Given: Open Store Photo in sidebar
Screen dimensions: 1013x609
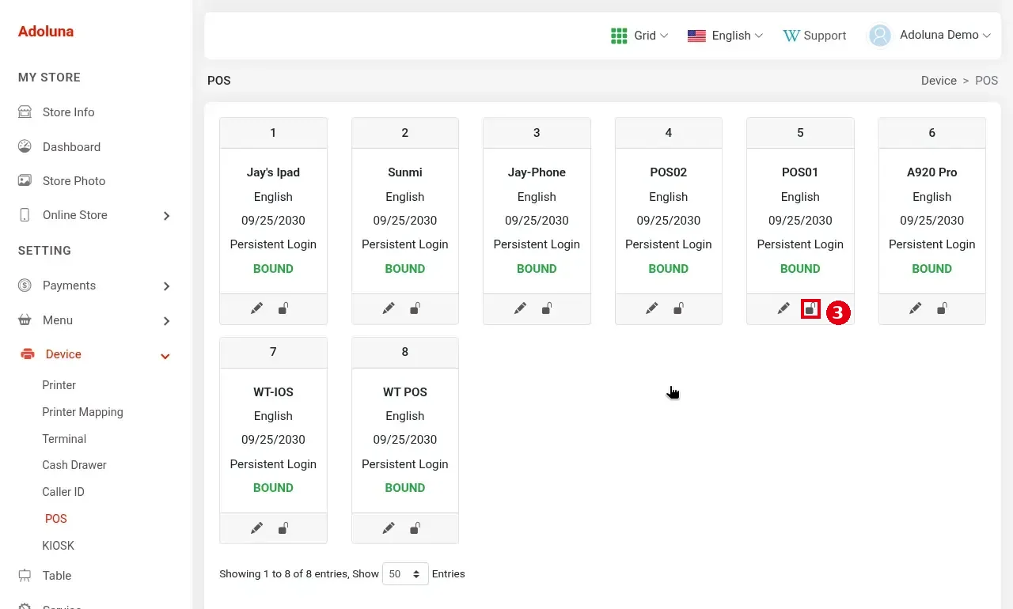Looking at the screenshot, I should coord(74,181).
